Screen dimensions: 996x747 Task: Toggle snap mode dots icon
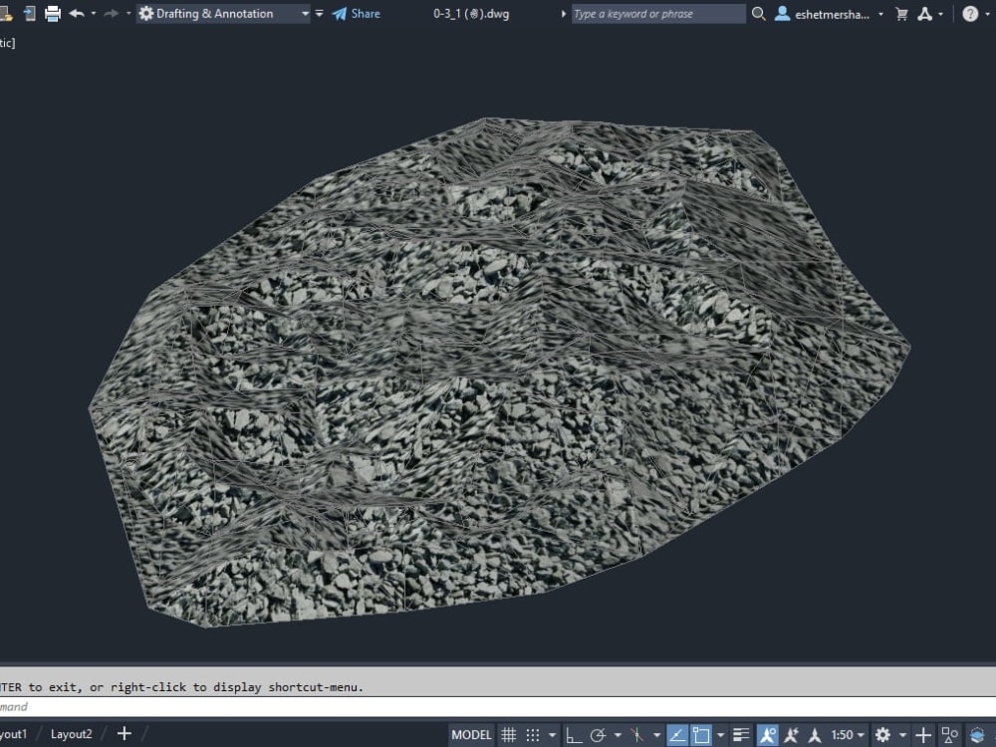pyautogui.click(x=532, y=735)
